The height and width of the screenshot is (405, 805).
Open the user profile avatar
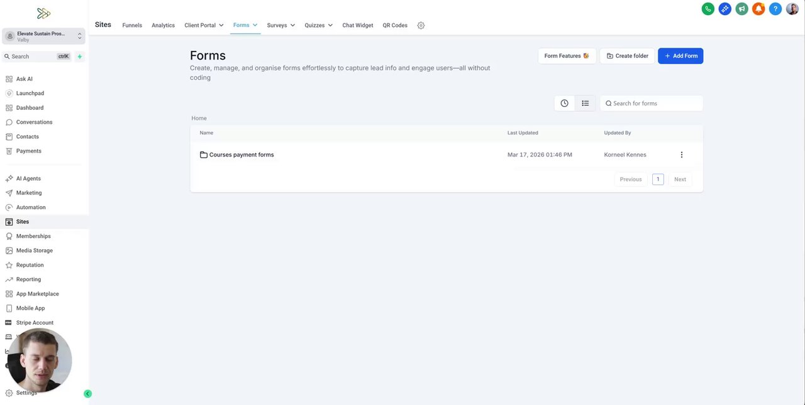click(x=792, y=9)
